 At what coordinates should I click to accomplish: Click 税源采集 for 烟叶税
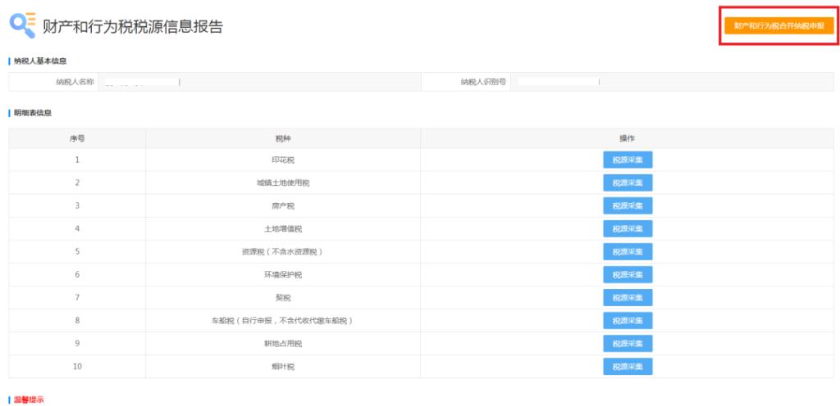coord(628,366)
